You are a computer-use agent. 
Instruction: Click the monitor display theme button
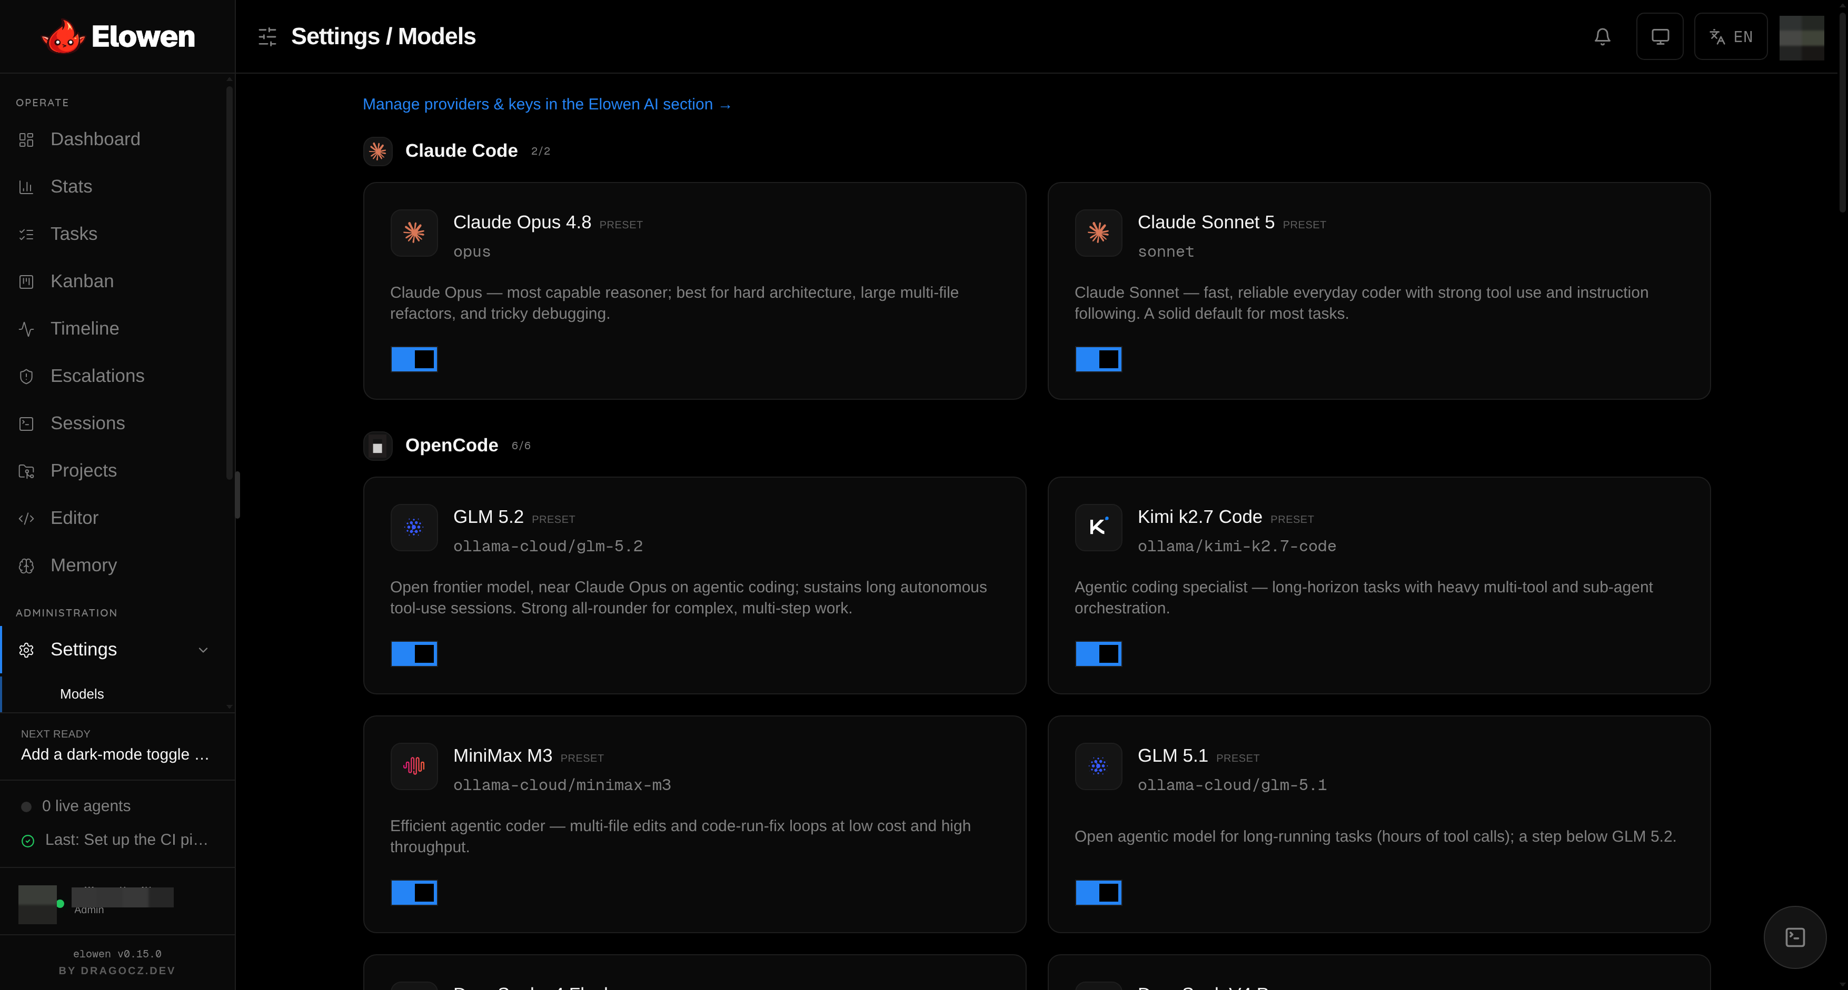click(1660, 37)
